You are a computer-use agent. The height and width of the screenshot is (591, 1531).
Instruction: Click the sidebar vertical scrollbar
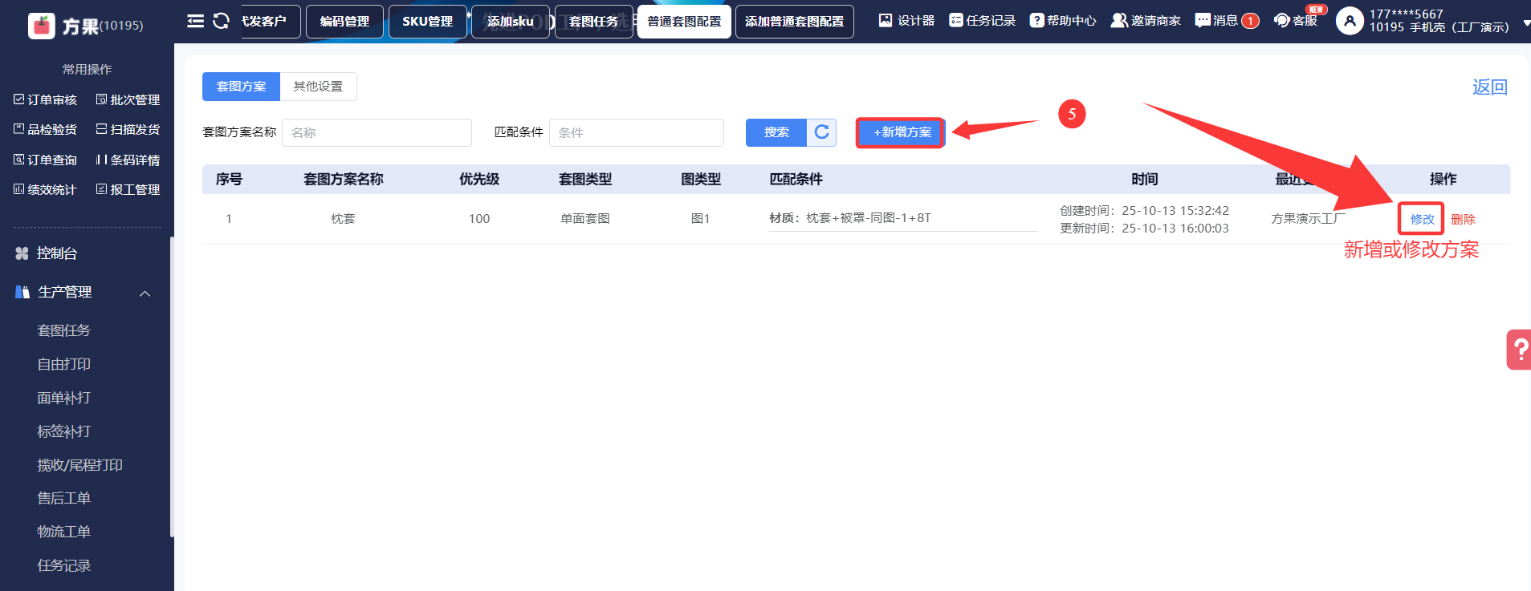tap(172, 387)
